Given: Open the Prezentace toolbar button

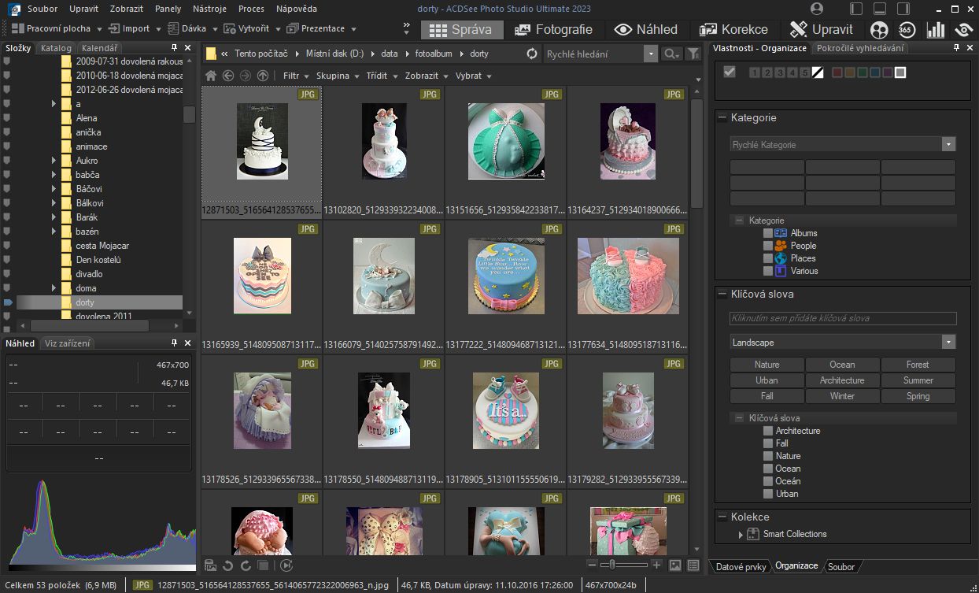Looking at the screenshot, I should coord(316,28).
